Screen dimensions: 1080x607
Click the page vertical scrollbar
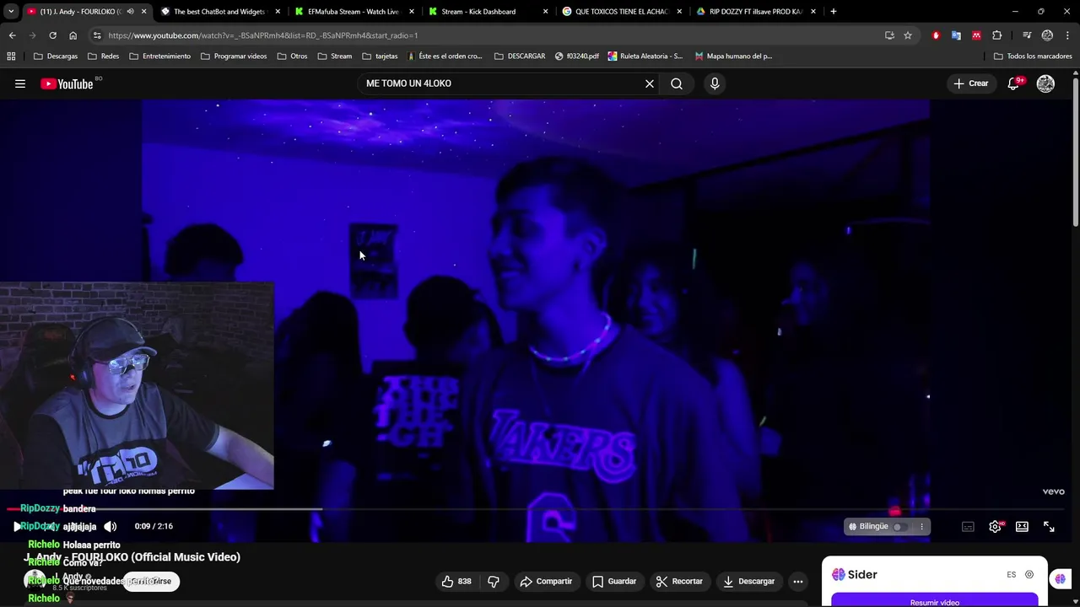click(x=1076, y=152)
